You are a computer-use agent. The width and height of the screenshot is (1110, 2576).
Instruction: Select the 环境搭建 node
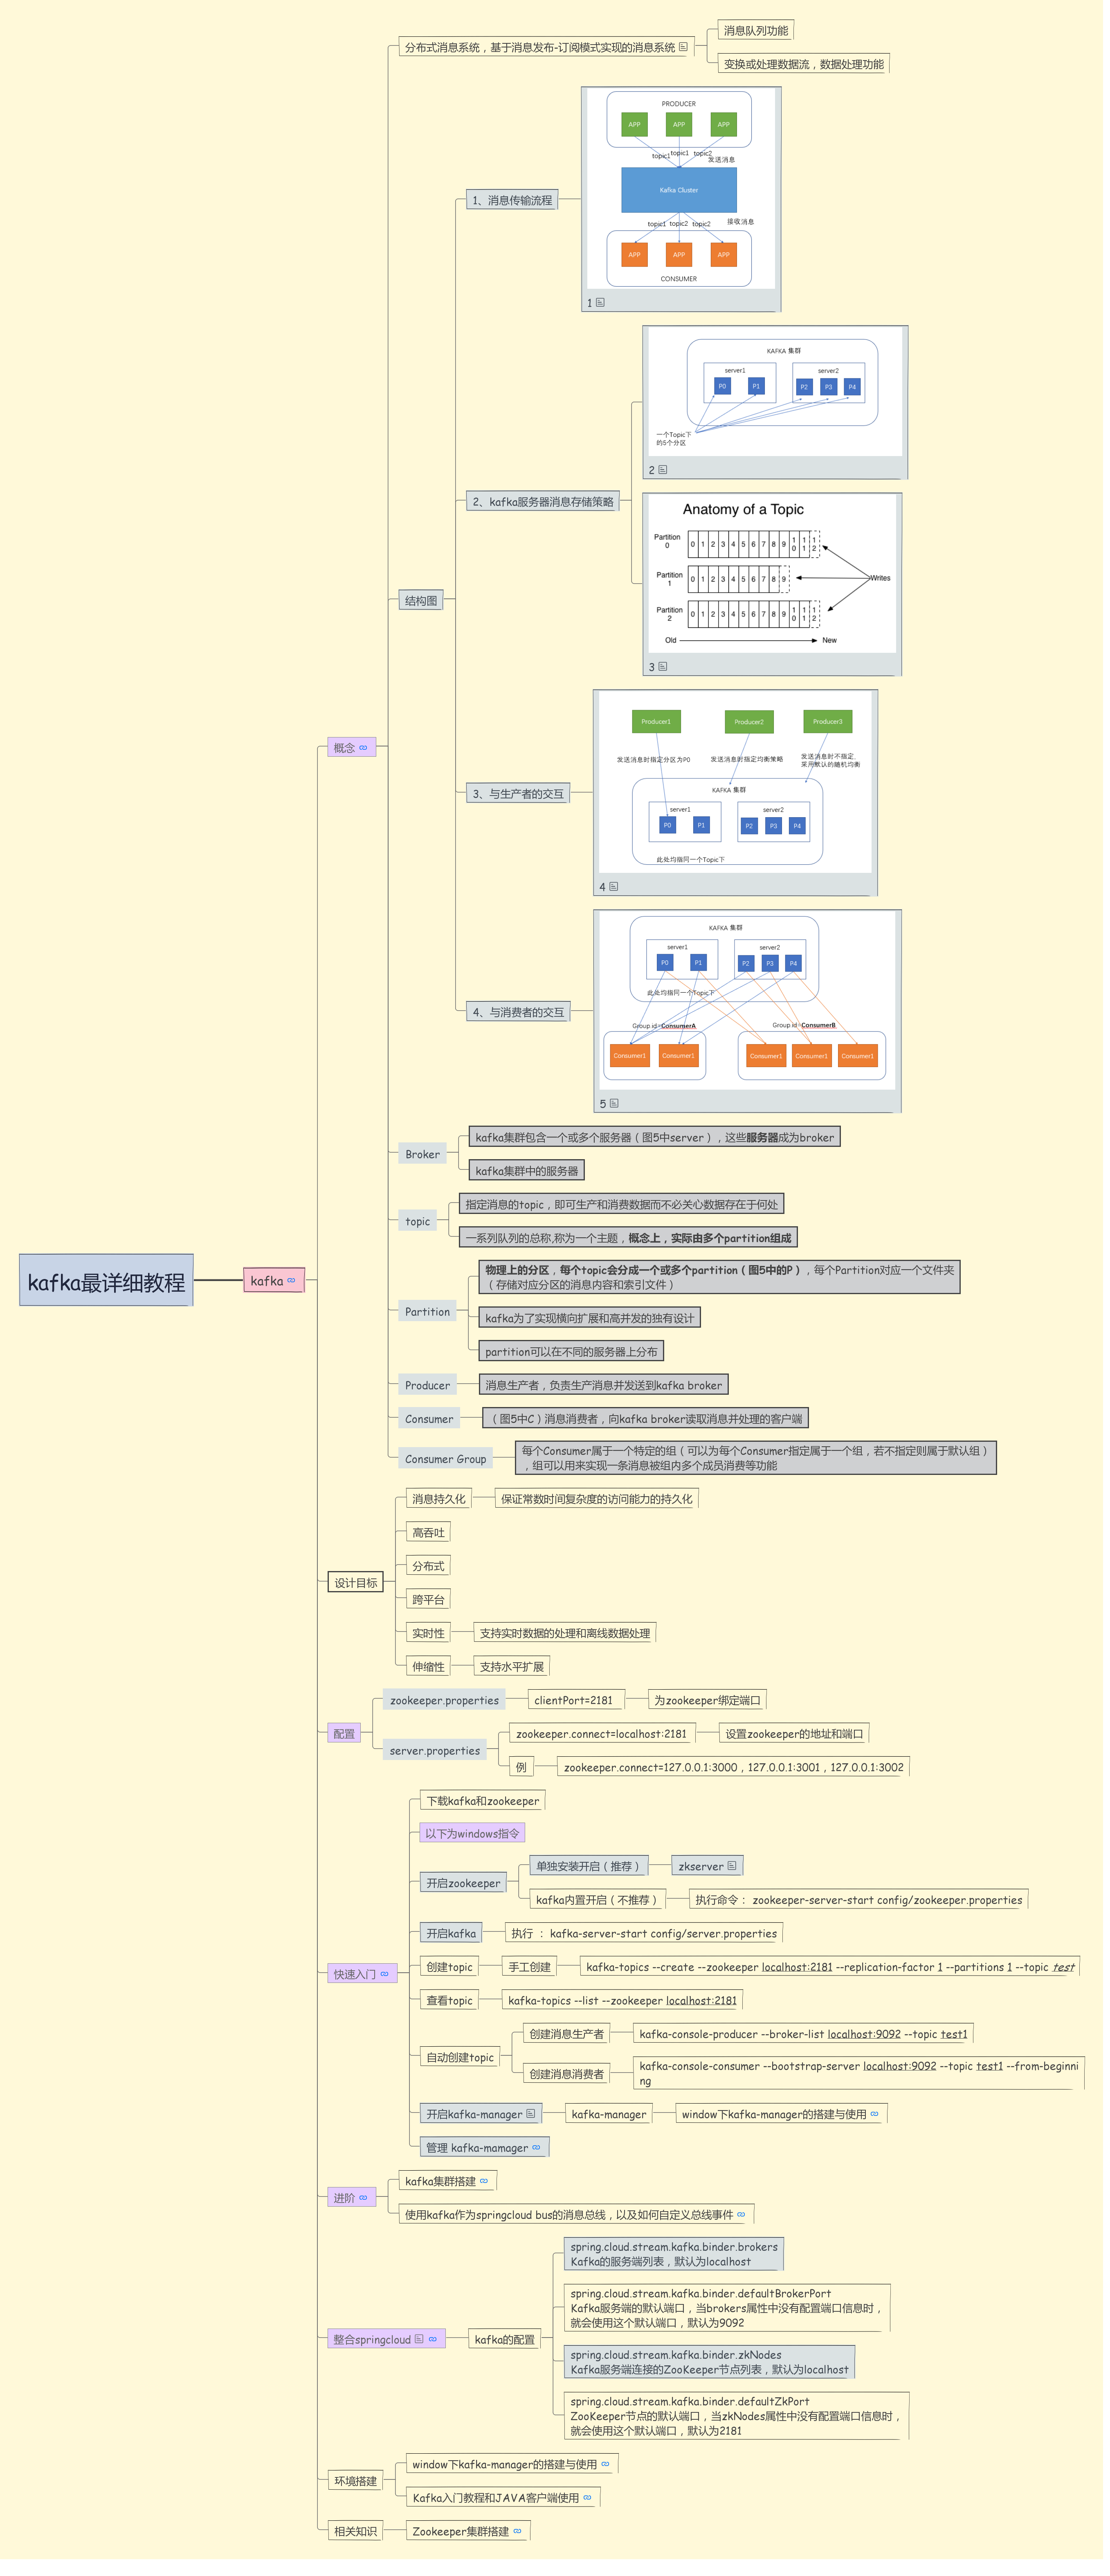358,2496
